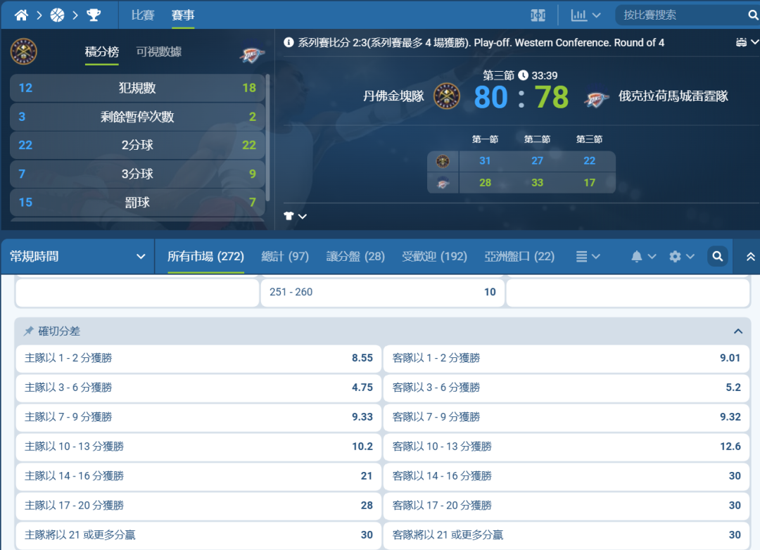Open basketball sport icon in breadcrumb

[x=57, y=15]
